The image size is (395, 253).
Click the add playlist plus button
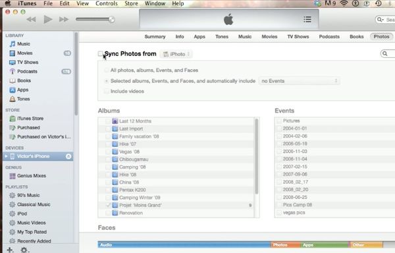pyautogui.click(x=10, y=250)
